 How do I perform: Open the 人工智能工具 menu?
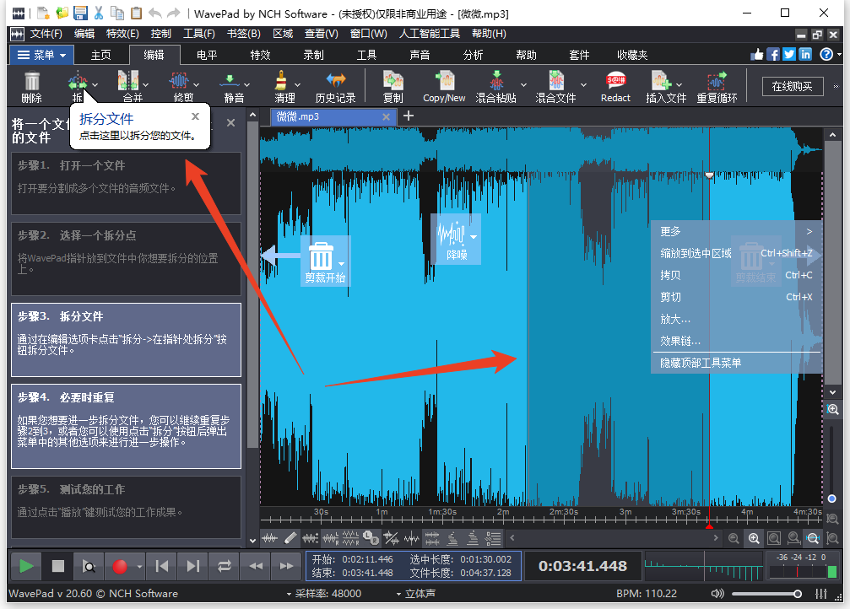[x=432, y=33]
